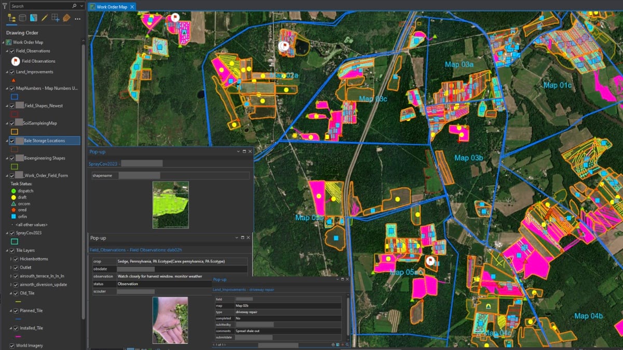623x350 pixels.
Task: Expand airsouth_terrace_In_In_In layer
Action: click(x=12, y=276)
